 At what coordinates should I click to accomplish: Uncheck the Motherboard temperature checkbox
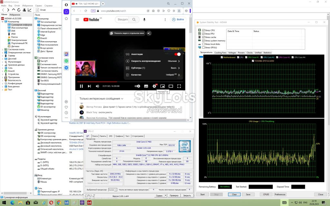pos(222,57)
